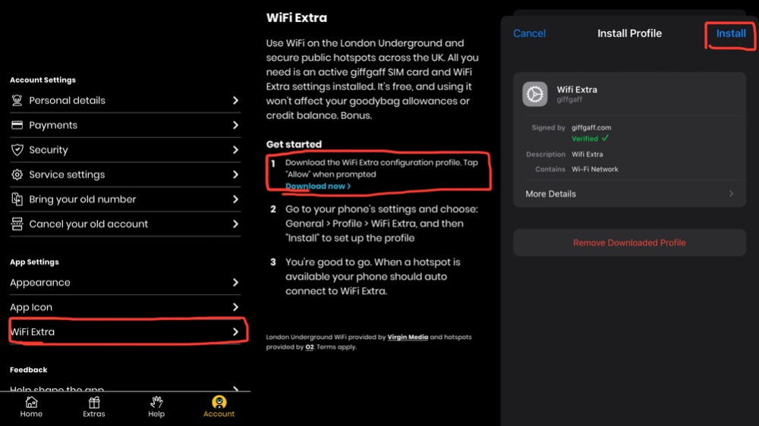Open the Virgin Media link
The height and width of the screenshot is (426, 759).
click(408, 337)
